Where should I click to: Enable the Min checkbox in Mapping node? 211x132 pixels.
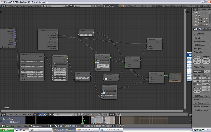click(x=22, y=74)
